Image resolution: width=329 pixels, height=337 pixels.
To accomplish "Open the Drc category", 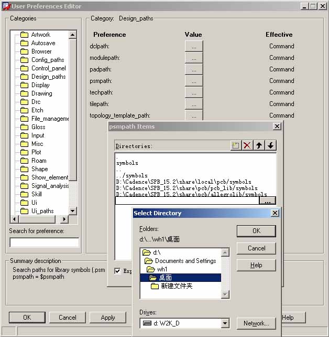I will pyautogui.click(x=30, y=102).
